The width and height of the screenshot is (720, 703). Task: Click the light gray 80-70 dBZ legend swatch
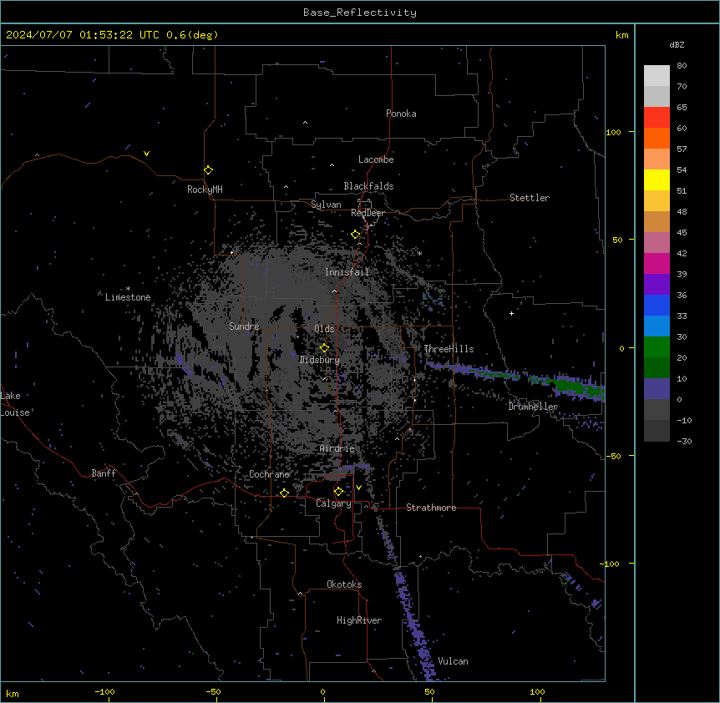(x=657, y=76)
